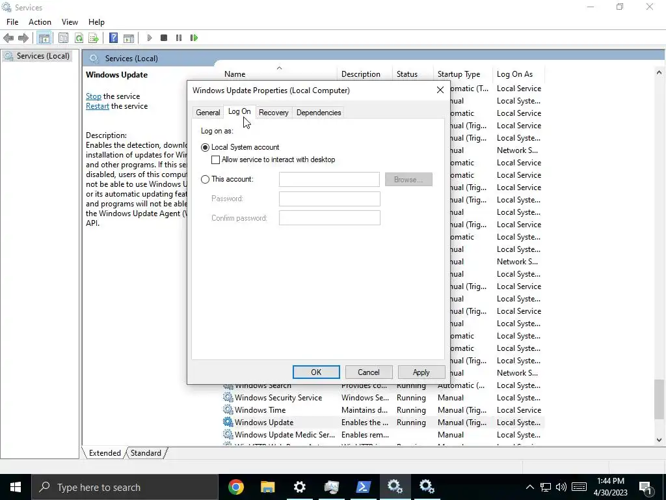Open File Explorer from the taskbar
Image resolution: width=666 pixels, height=500 pixels.
[267, 487]
